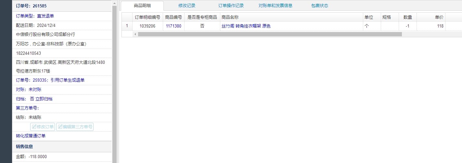Switch to 对账单和发票信息 tab
This screenshot has width=462, height=163.
pos(276,6)
